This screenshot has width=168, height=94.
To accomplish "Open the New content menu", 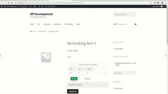I will [41, 6].
